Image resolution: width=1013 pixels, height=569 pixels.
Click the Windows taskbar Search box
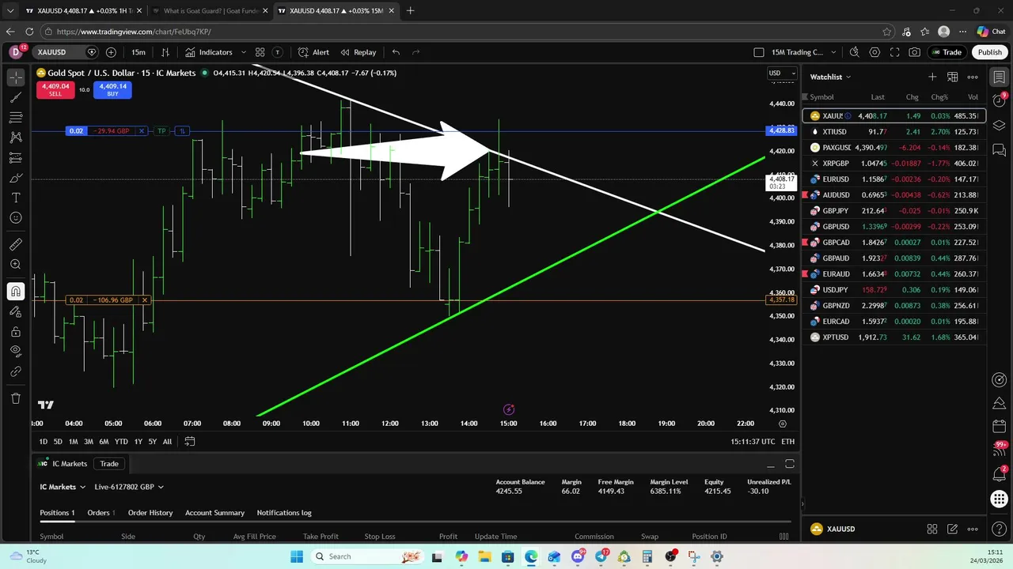pyautogui.click(x=369, y=556)
